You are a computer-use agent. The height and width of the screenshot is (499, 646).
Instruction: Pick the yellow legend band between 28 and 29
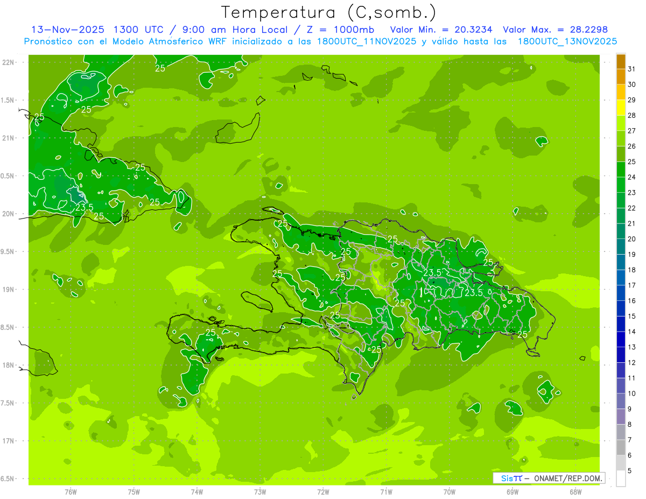(x=621, y=108)
